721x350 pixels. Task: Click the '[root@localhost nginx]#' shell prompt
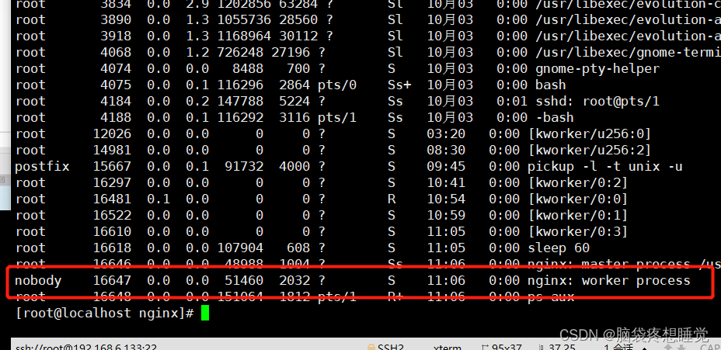pyautogui.click(x=104, y=314)
